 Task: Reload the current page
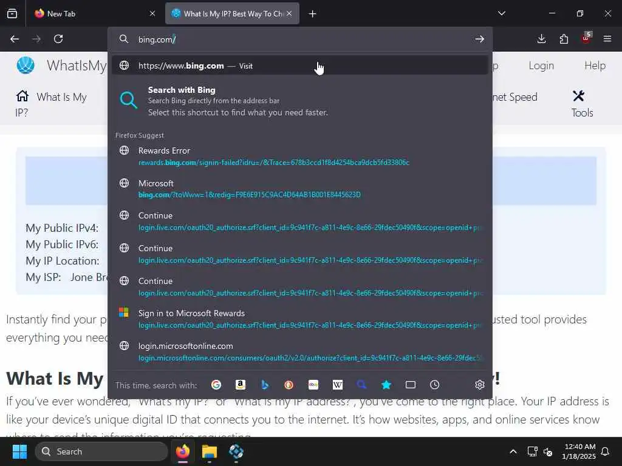[58, 39]
